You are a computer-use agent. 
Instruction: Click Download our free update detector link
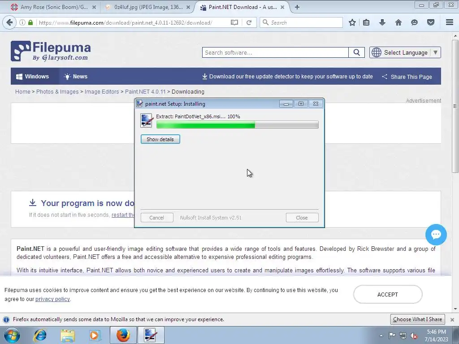pos(287,77)
